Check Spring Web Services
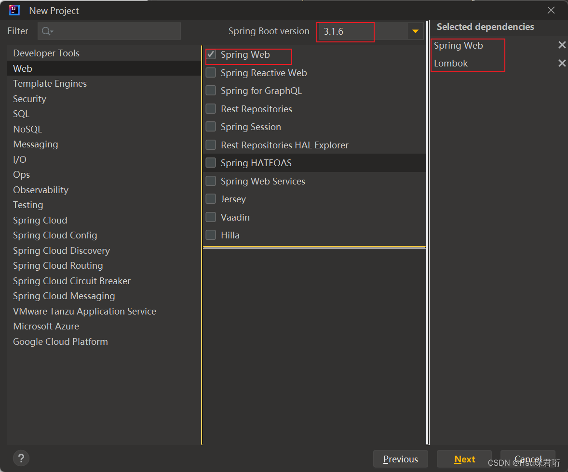The width and height of the screenshot is (568, 472). pos(211,181)
